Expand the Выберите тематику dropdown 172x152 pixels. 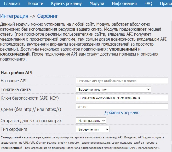point(113,89)
